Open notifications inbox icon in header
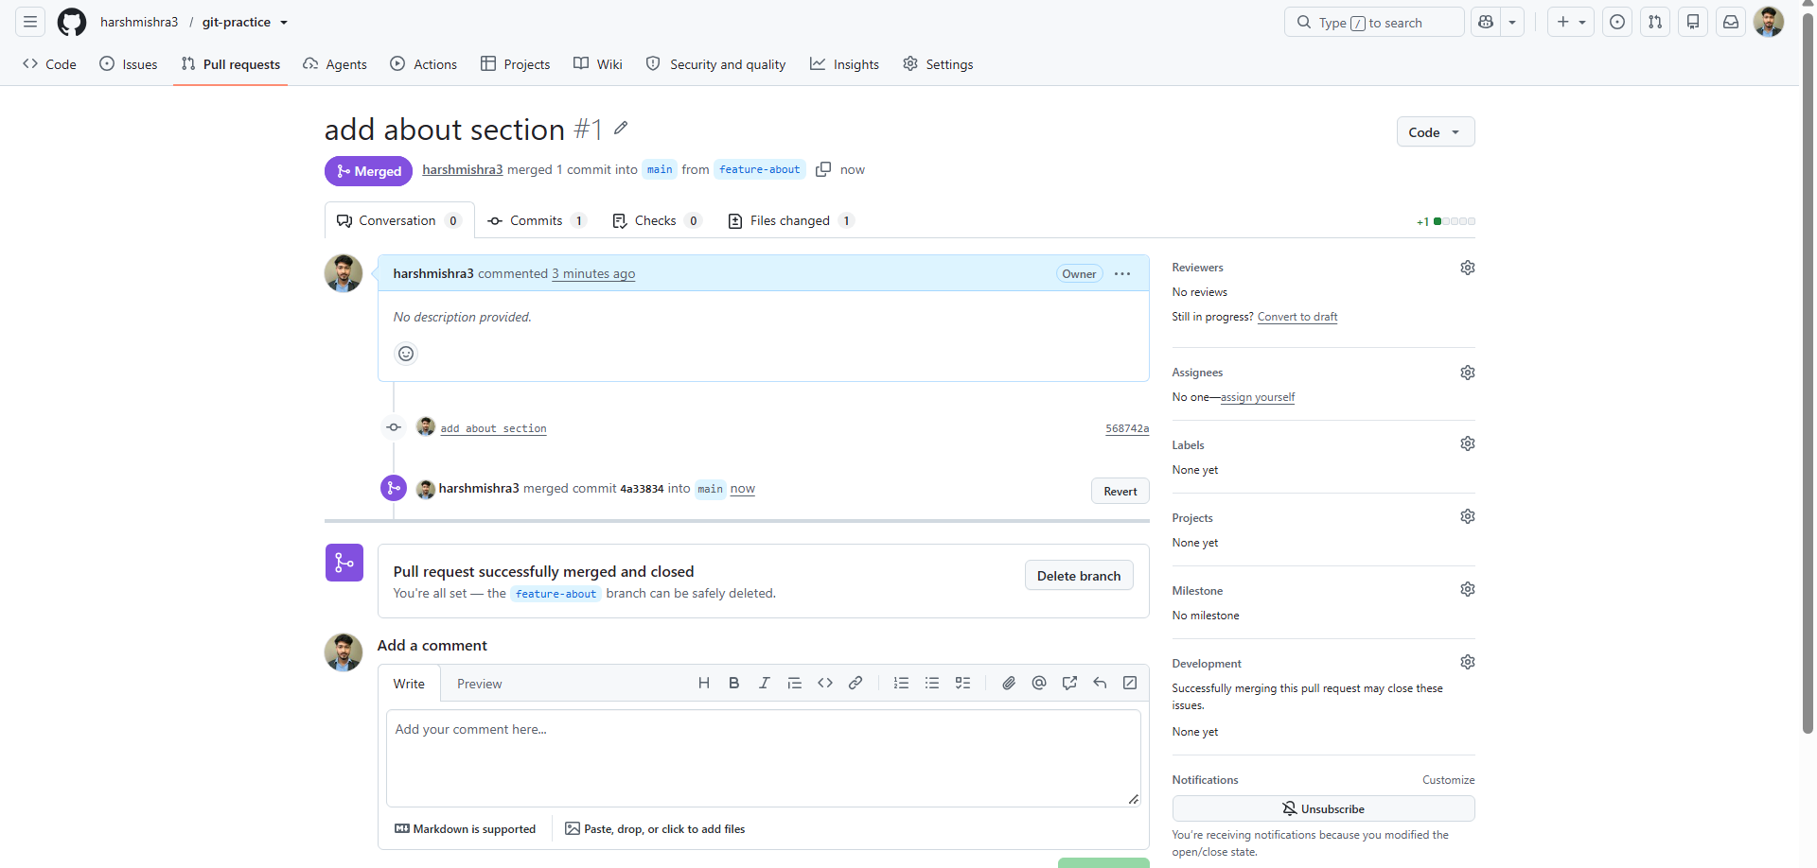The width and height of the screenshot is (1817, 868). pyautogui.click(x=1731, y=22)
